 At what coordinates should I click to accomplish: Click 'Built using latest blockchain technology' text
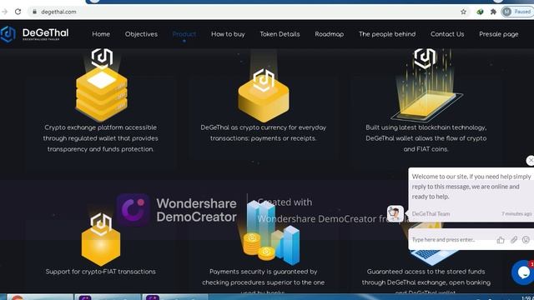point(426,138)
